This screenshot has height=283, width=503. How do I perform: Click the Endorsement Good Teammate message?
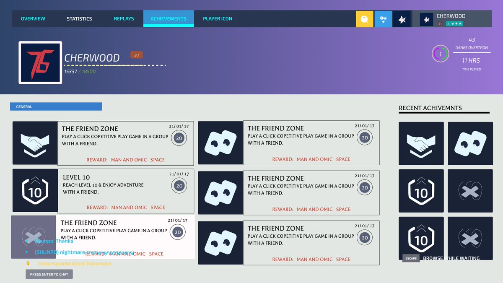tap(75, 263)
